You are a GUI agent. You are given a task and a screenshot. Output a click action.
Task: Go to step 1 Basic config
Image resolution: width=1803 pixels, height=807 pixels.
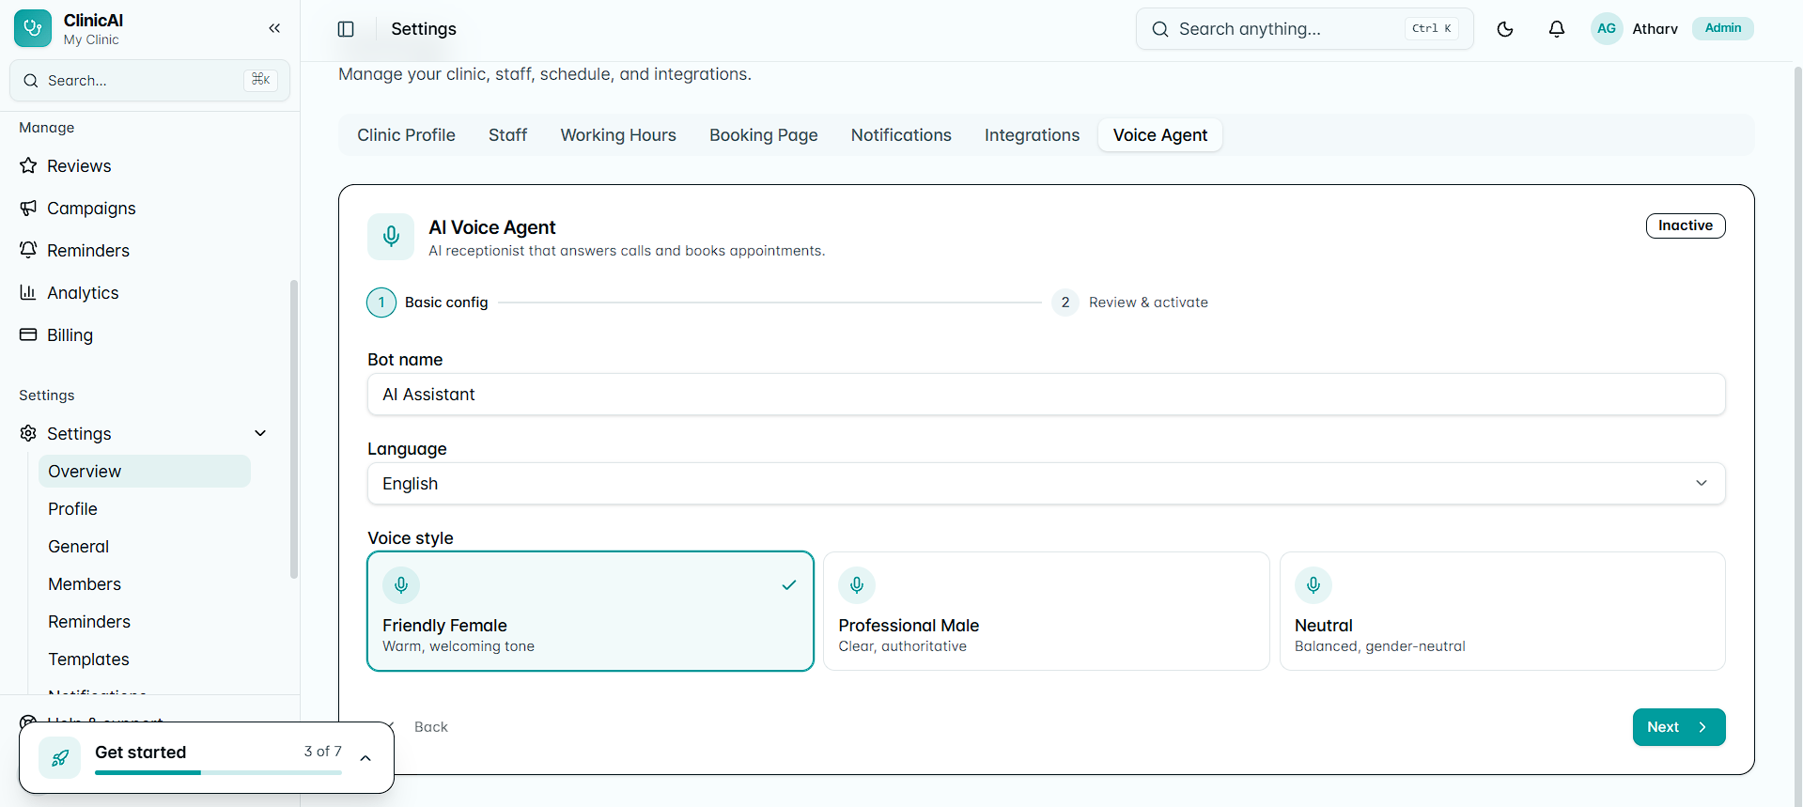[x=427, y=303]
